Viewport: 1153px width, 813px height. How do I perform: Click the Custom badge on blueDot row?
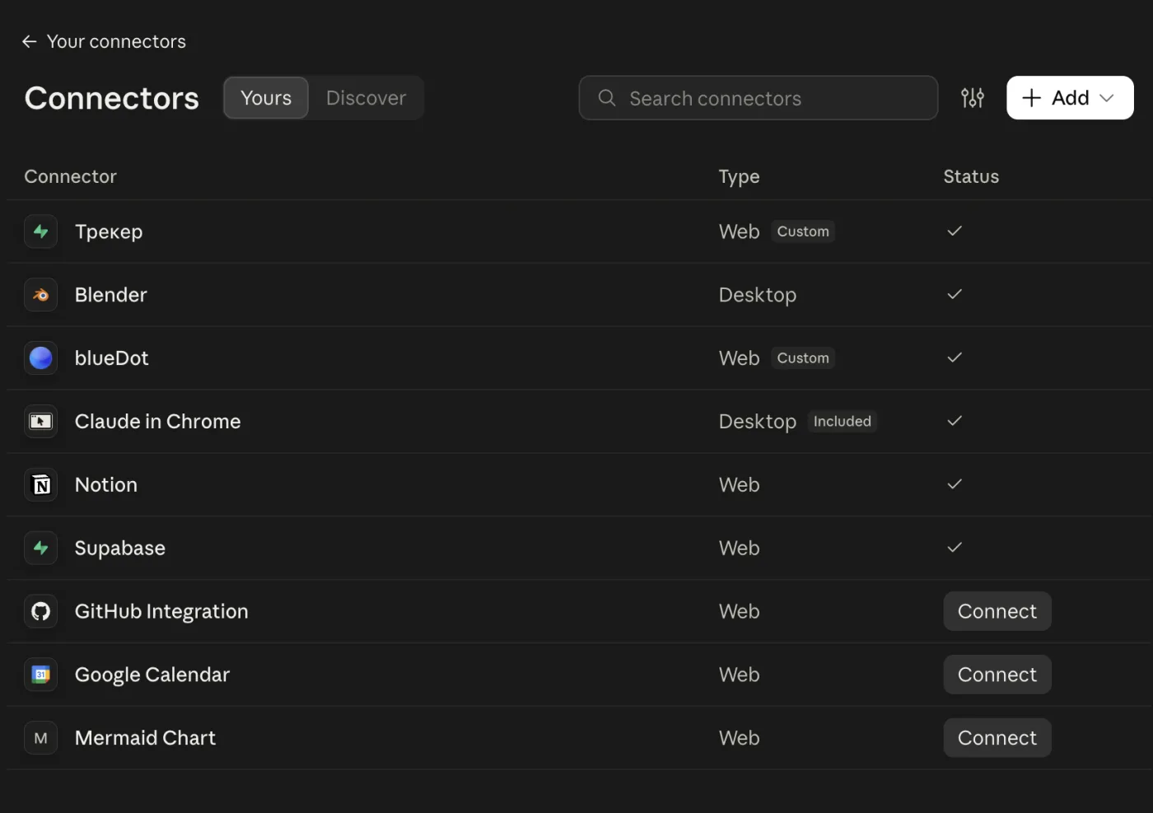point(803,358)
